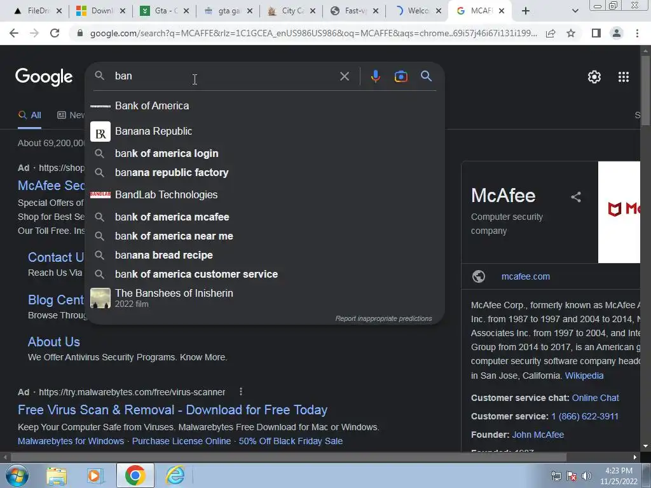The height and width of the screenshot is (488, 651).
Task: Open Windows Start menu
Action: coord(17,475)
